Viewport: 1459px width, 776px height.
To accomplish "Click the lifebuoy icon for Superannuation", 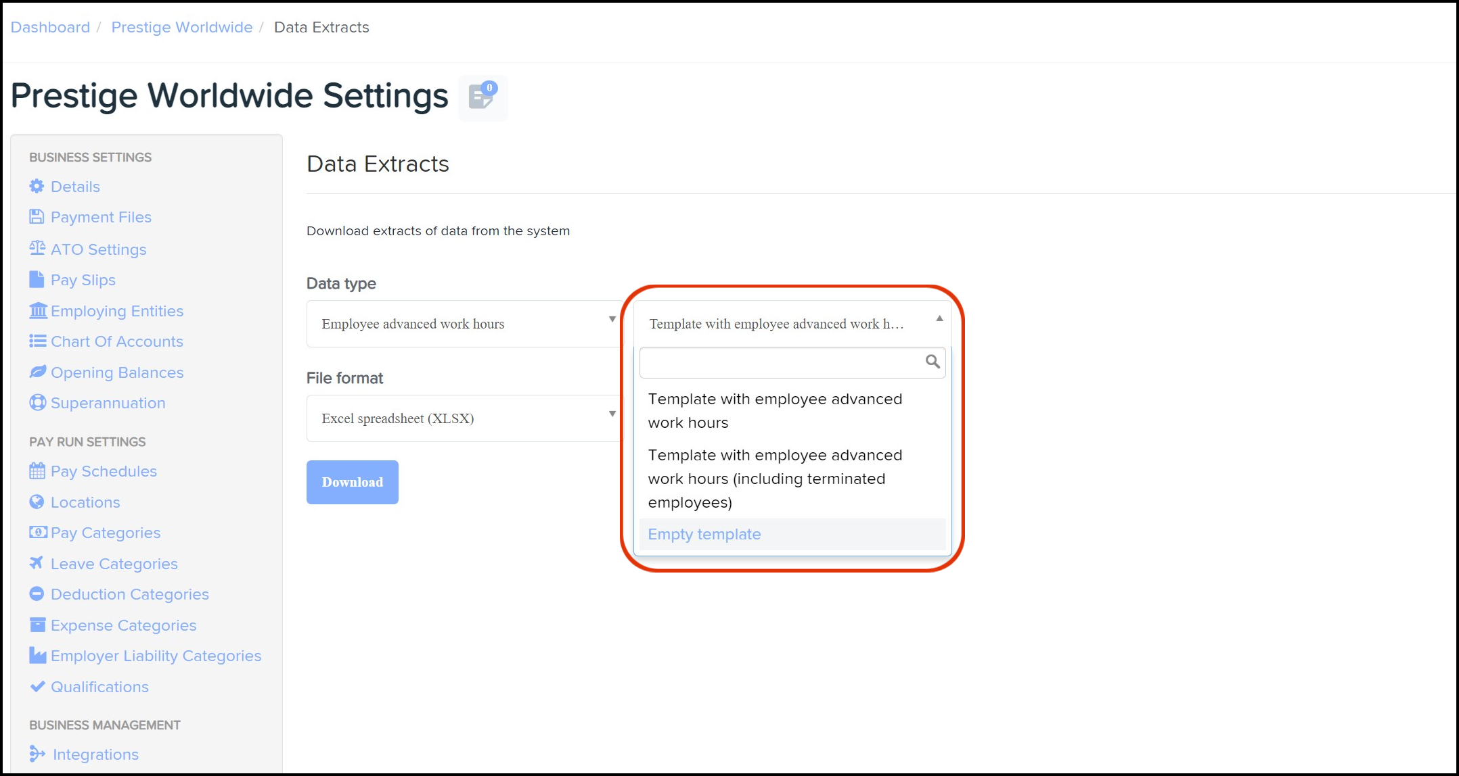I will [x=37, y=403].
